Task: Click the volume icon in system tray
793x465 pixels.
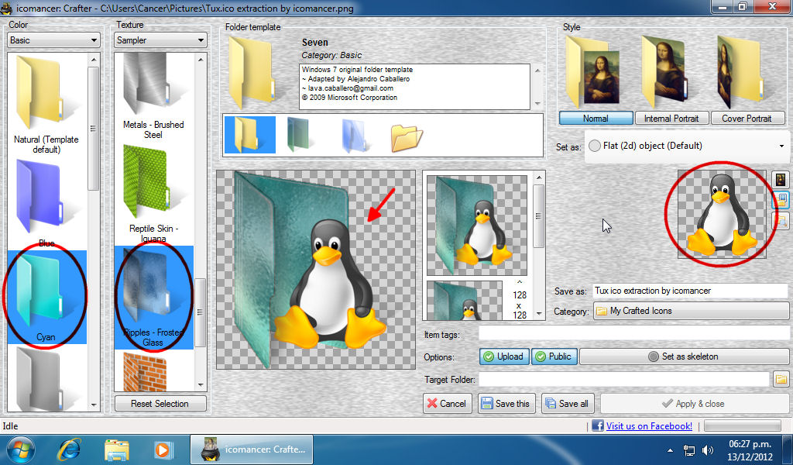Action: click(x=708, y=449)
